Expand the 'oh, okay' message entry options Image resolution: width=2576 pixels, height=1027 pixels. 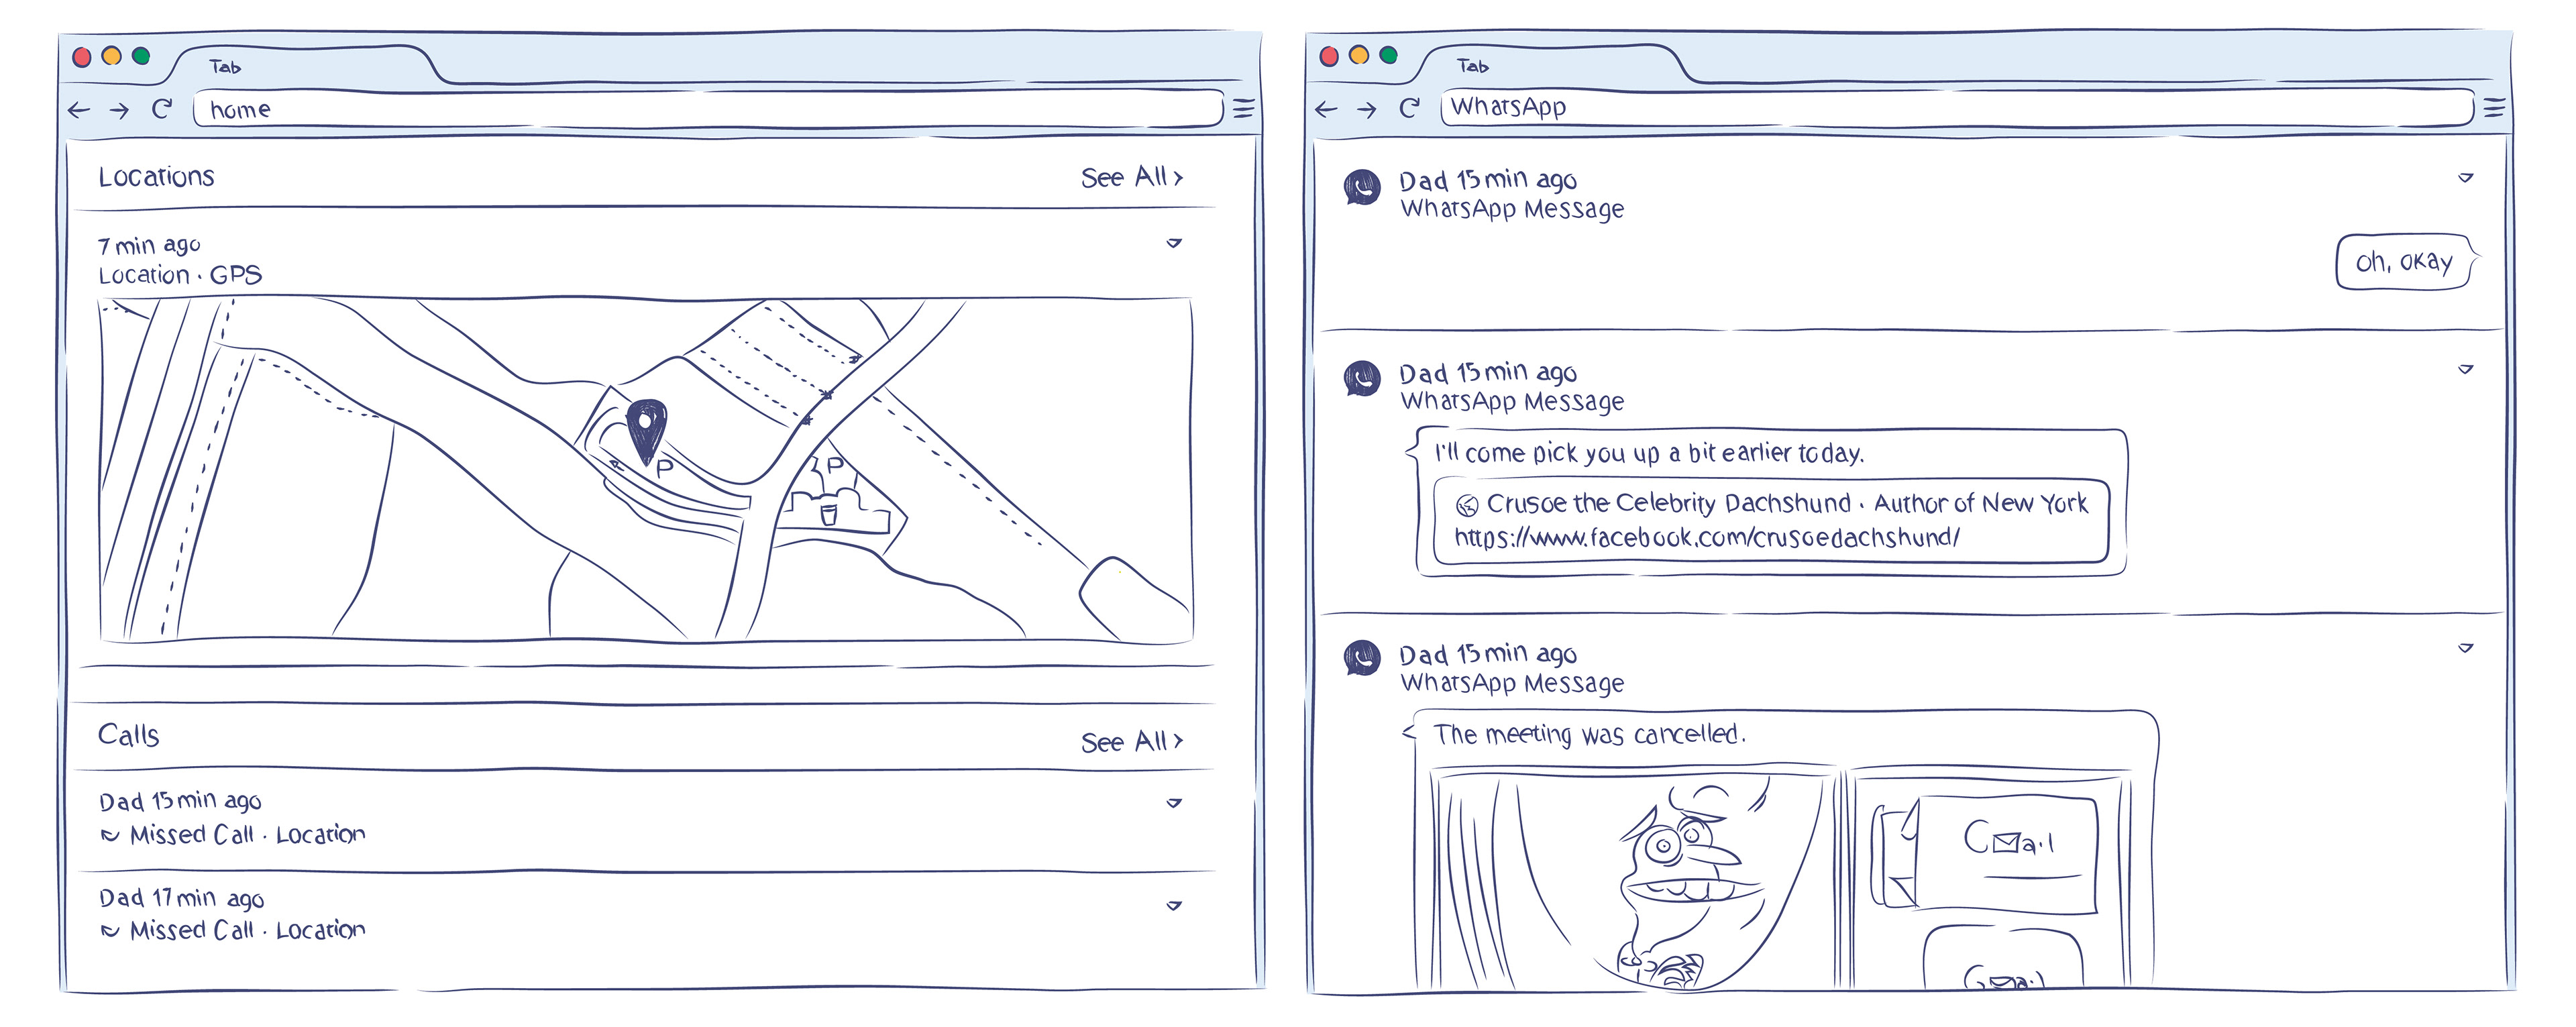pyautogui.click(x=2465, y=178)
